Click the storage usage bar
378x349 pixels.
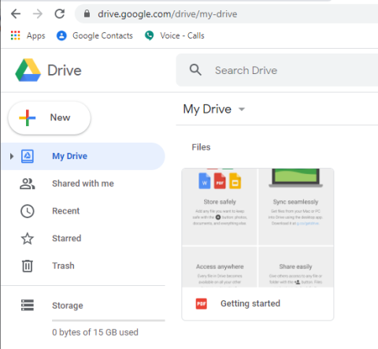(x=109, y=321)
